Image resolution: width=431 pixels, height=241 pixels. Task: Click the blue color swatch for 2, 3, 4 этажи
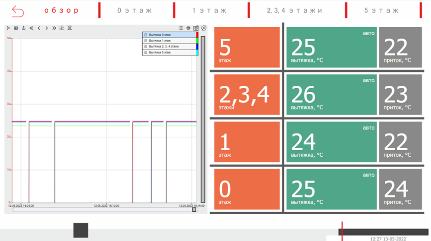click(x=197, y=47)
